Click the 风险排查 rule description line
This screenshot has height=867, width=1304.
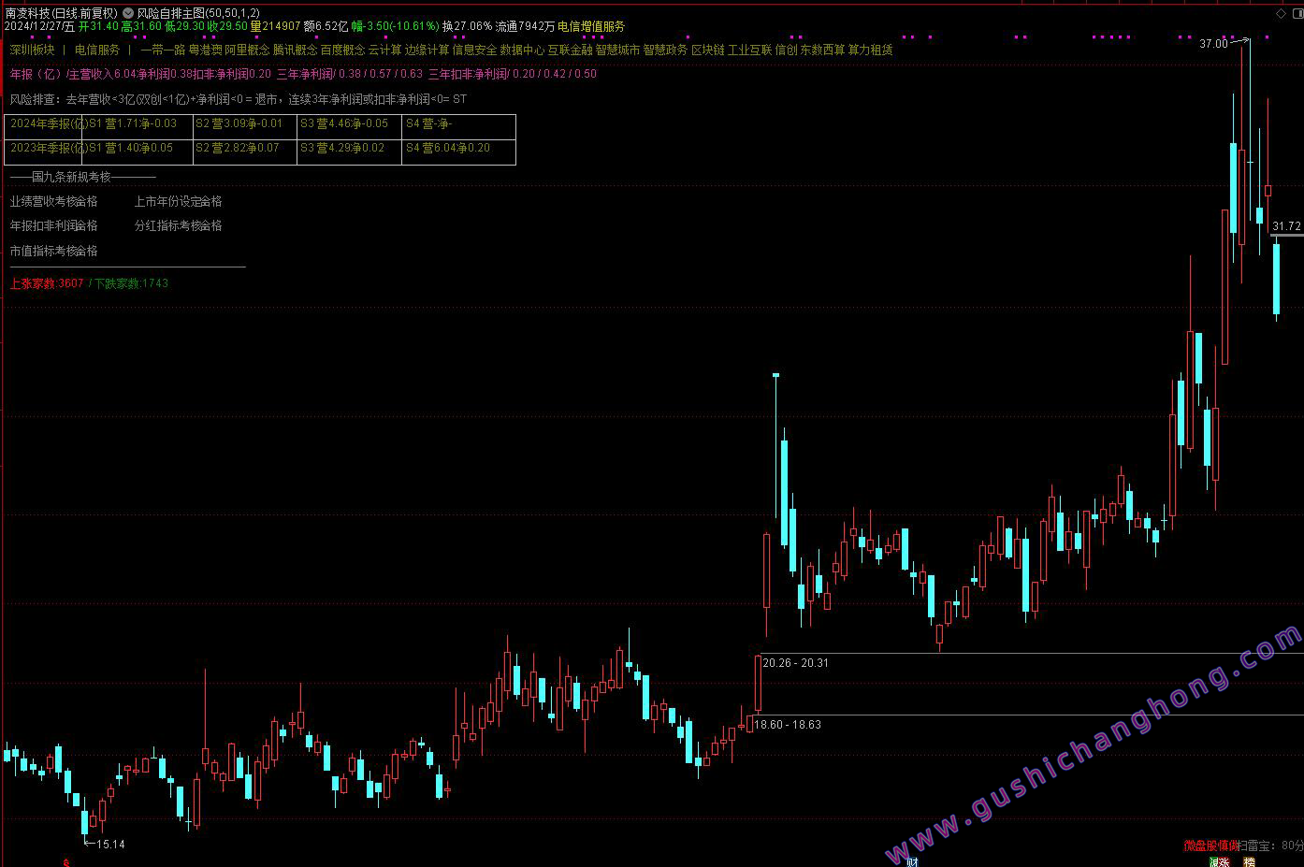pyautogui.click(x=239, y=99)
